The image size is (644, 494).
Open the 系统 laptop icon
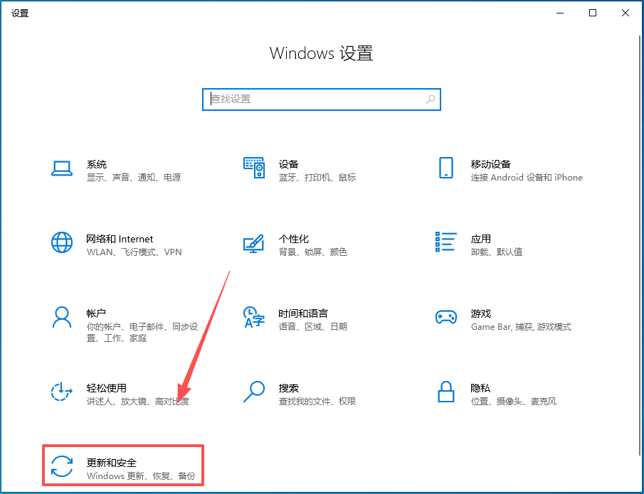(x=62, y=168)
